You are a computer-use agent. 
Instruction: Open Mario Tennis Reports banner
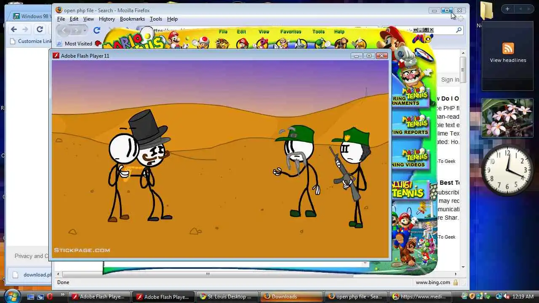coord(411,126)
